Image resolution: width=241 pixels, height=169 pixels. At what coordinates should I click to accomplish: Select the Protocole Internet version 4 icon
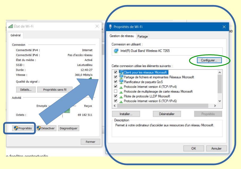pos(121,87)
